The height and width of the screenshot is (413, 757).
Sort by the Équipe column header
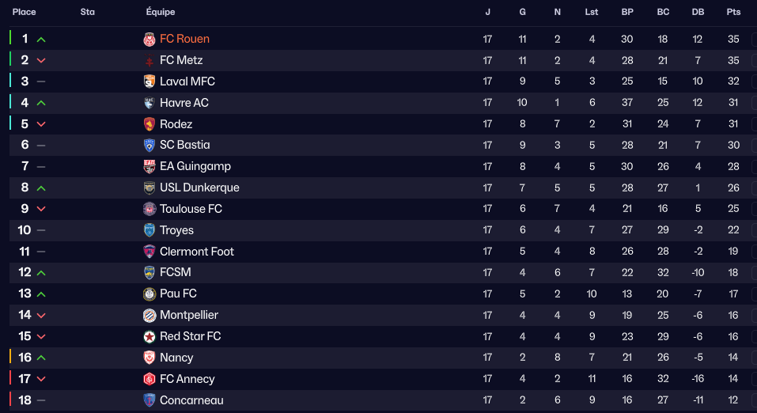click(161, 12)
